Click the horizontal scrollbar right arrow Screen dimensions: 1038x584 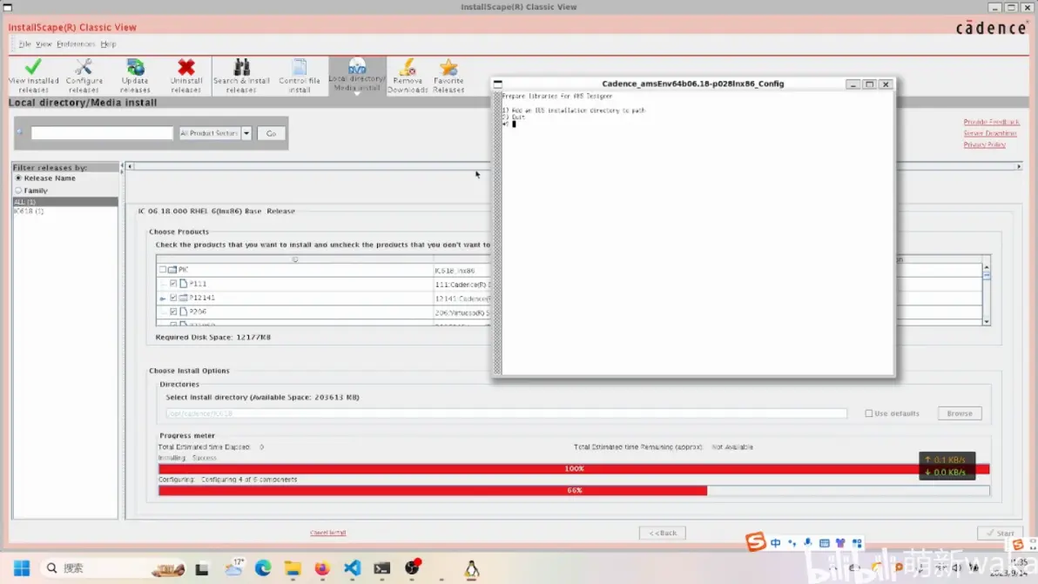click(1019, 166)
